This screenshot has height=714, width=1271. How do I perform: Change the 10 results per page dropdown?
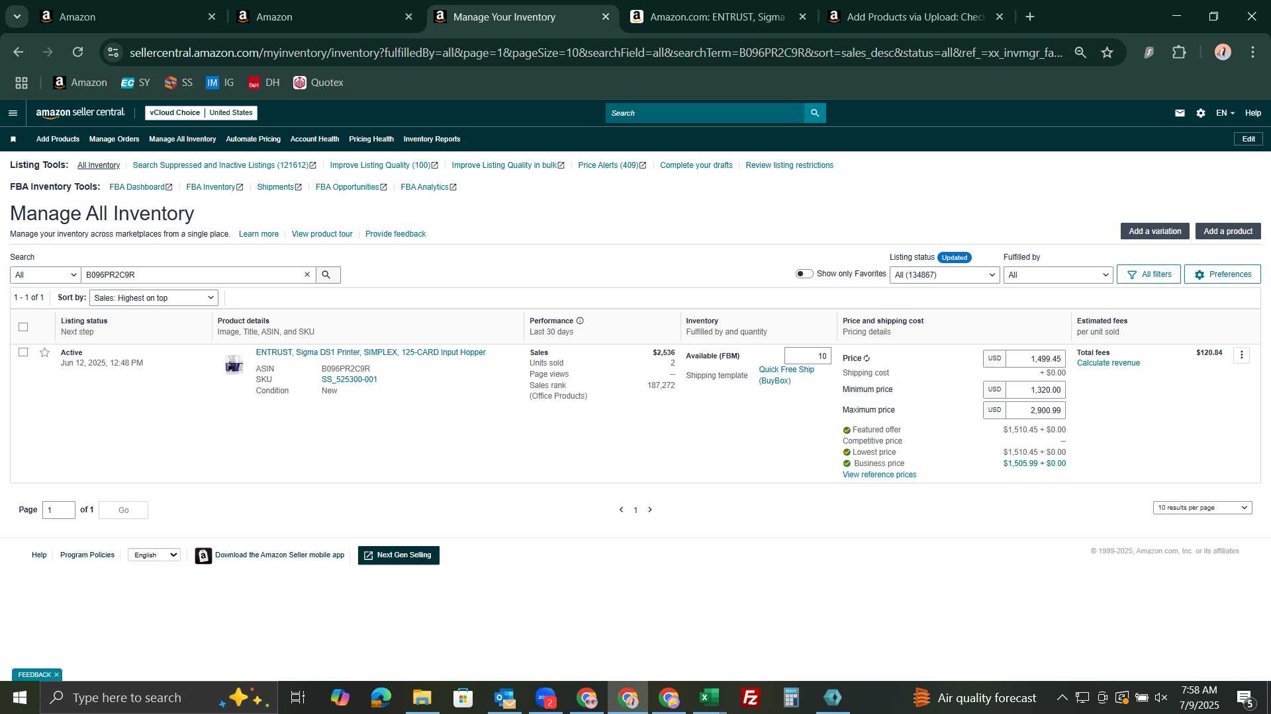(1202, 508)
